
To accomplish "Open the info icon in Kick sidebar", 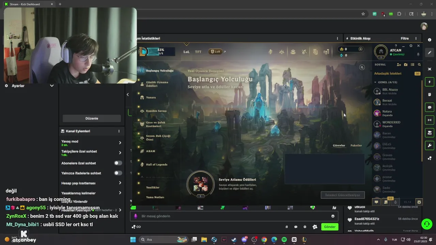I will (430, 40).
